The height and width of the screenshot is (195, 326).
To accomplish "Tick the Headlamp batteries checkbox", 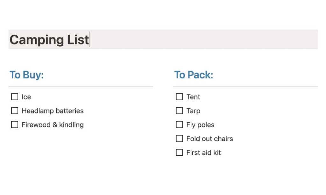I will 15,111.
